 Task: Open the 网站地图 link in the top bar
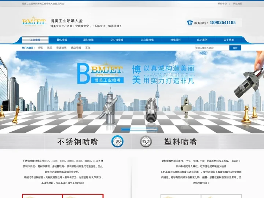(x=237, y=4)
